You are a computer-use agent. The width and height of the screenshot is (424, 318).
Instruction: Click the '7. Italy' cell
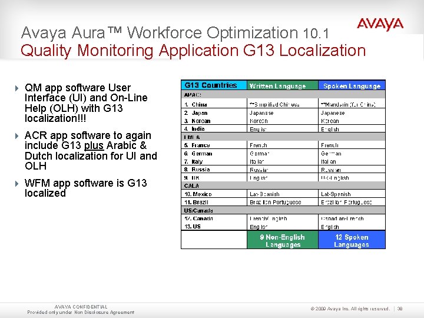214,161
